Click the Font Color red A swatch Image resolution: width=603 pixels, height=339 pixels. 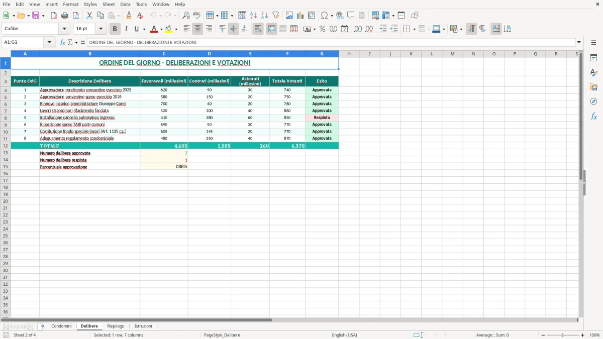[154, 29]
